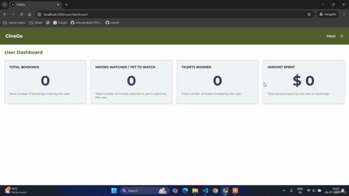This screenshot has height=196, width=349.
Task: Click the Messi username in header
Action: pos(331,36)
